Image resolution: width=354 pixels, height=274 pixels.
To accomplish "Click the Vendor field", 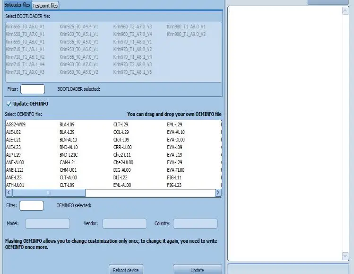I will pyautogui.click(x=124, y=223).
